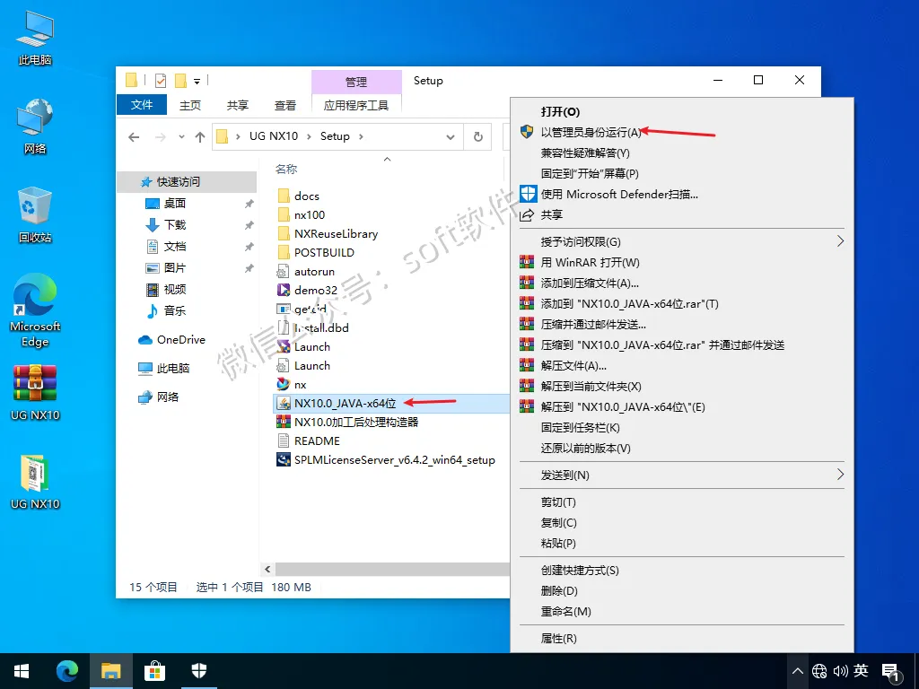Expand the address bar history dropdown
Screen dimensions: 919x689
point(451,136)
